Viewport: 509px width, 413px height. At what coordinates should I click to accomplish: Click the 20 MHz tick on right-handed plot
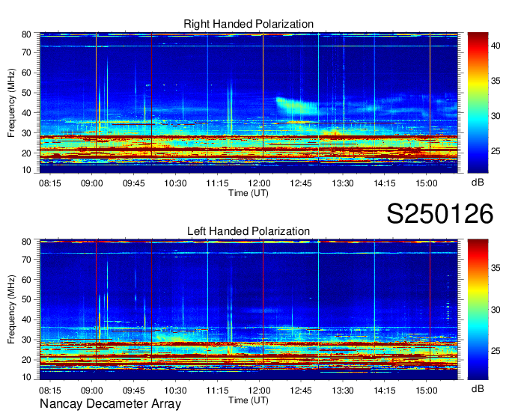coord(26,153)
